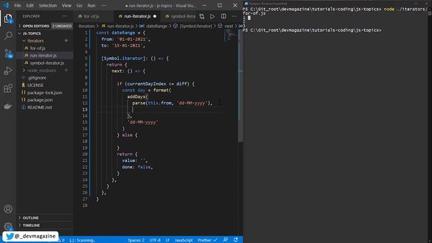The image size is (432, 243).
Task: Split the editor to the right
Action: point(223,16)
